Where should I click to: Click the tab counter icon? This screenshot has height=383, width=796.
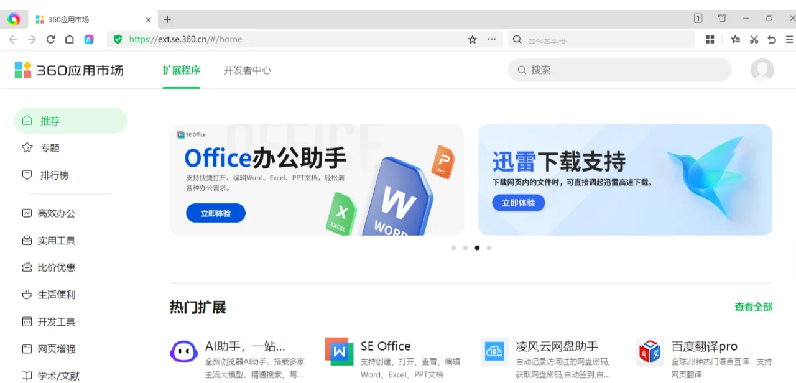click(x=698, y=19)
